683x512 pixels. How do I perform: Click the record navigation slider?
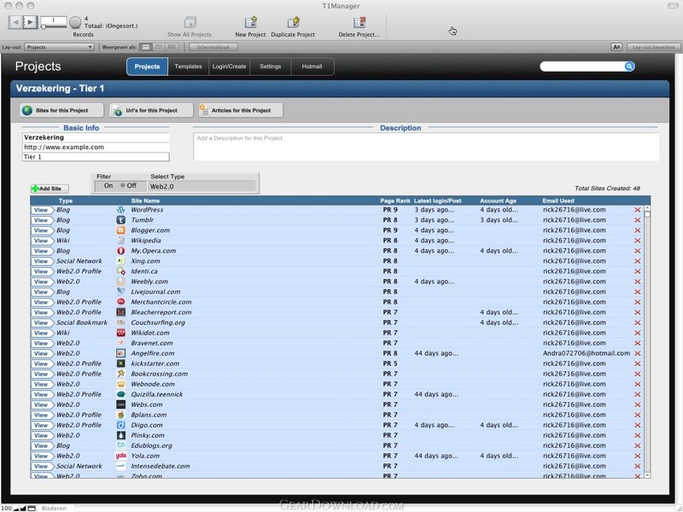tap(54, 27)
